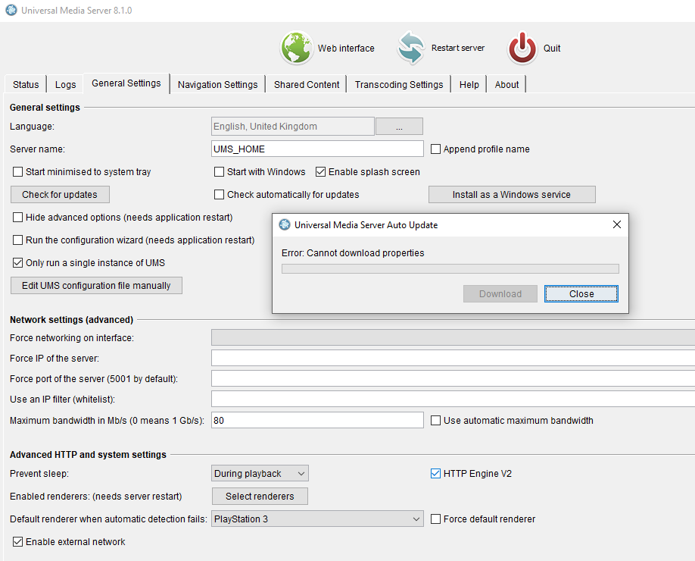Image resolution: width=695 pixels, height=561 pixels.
Task: Click the Force port of the server field
Action: [453, 378]
